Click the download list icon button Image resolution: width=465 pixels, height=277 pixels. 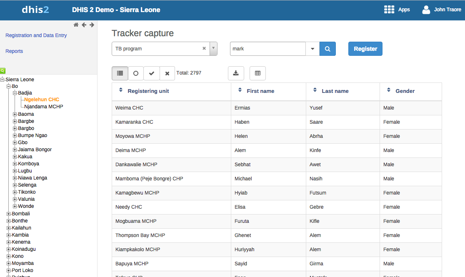point(236,73)
